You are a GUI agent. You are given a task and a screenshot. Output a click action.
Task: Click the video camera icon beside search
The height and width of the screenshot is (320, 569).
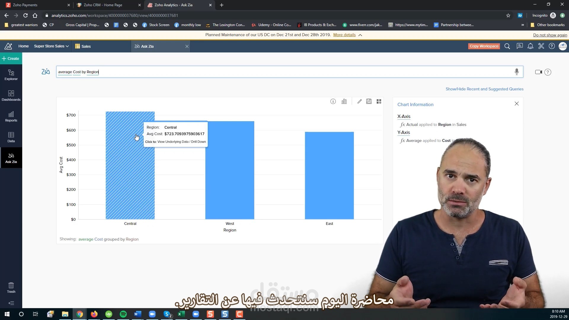point(538,72)
